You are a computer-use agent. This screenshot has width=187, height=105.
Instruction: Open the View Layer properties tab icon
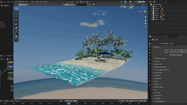150,50
